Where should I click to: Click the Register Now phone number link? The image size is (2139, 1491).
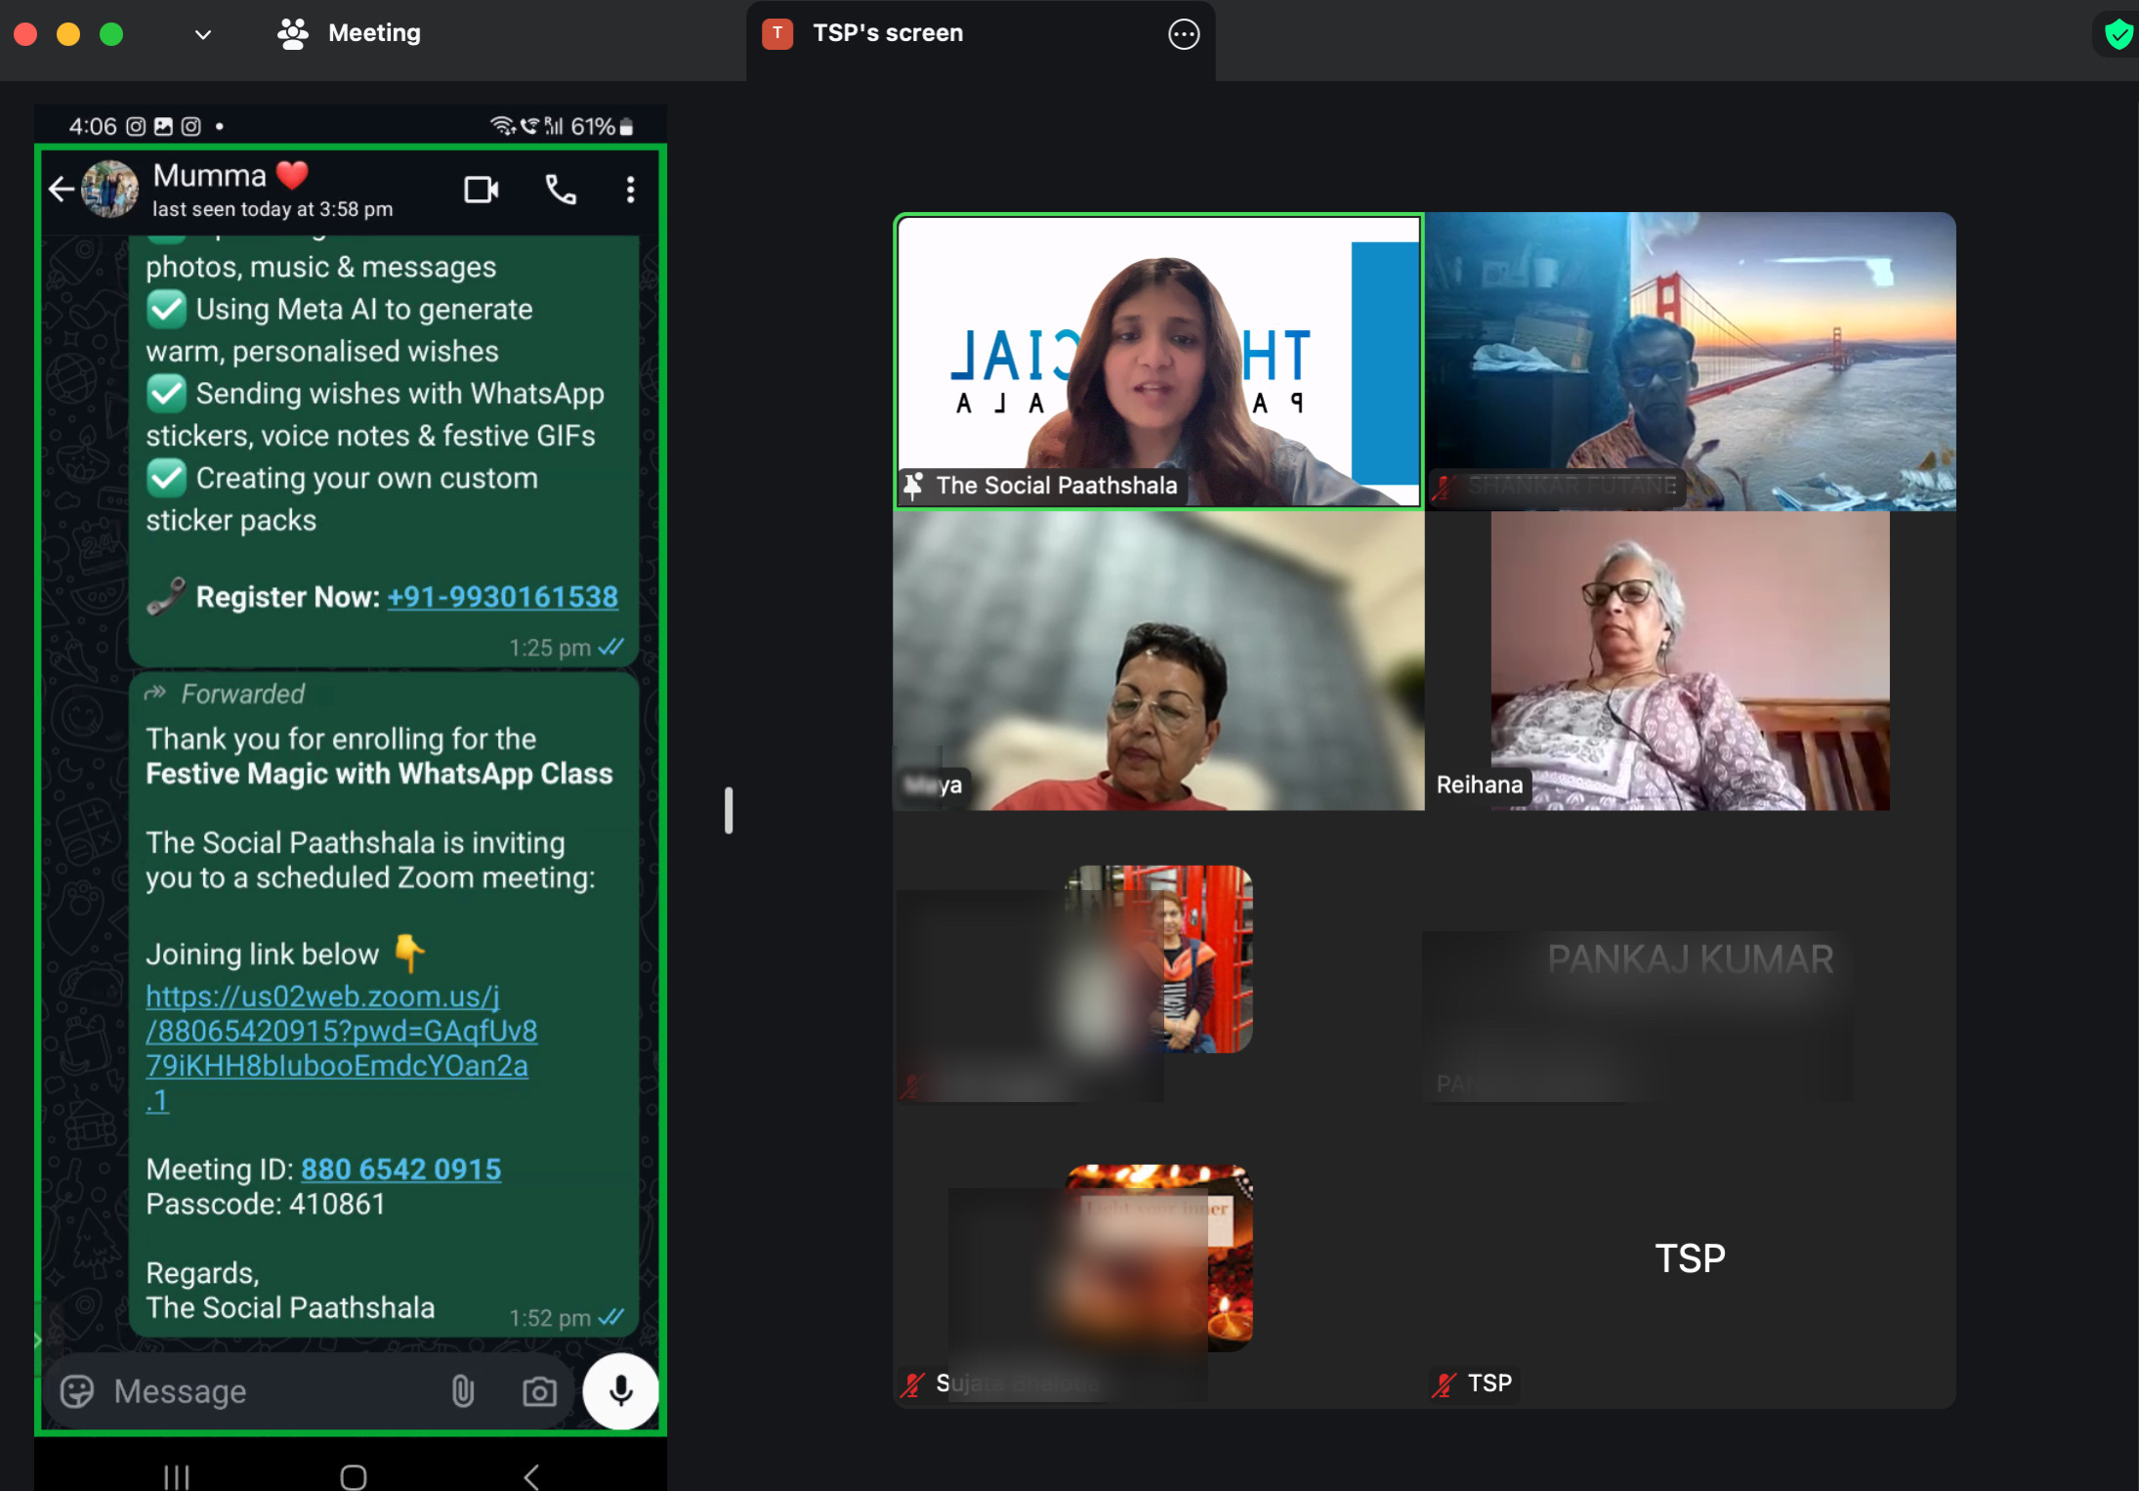click(x=502, y=597)
